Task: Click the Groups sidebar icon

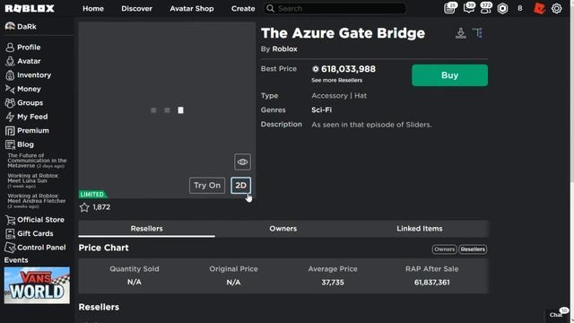Action: click(x=10, y=103)
